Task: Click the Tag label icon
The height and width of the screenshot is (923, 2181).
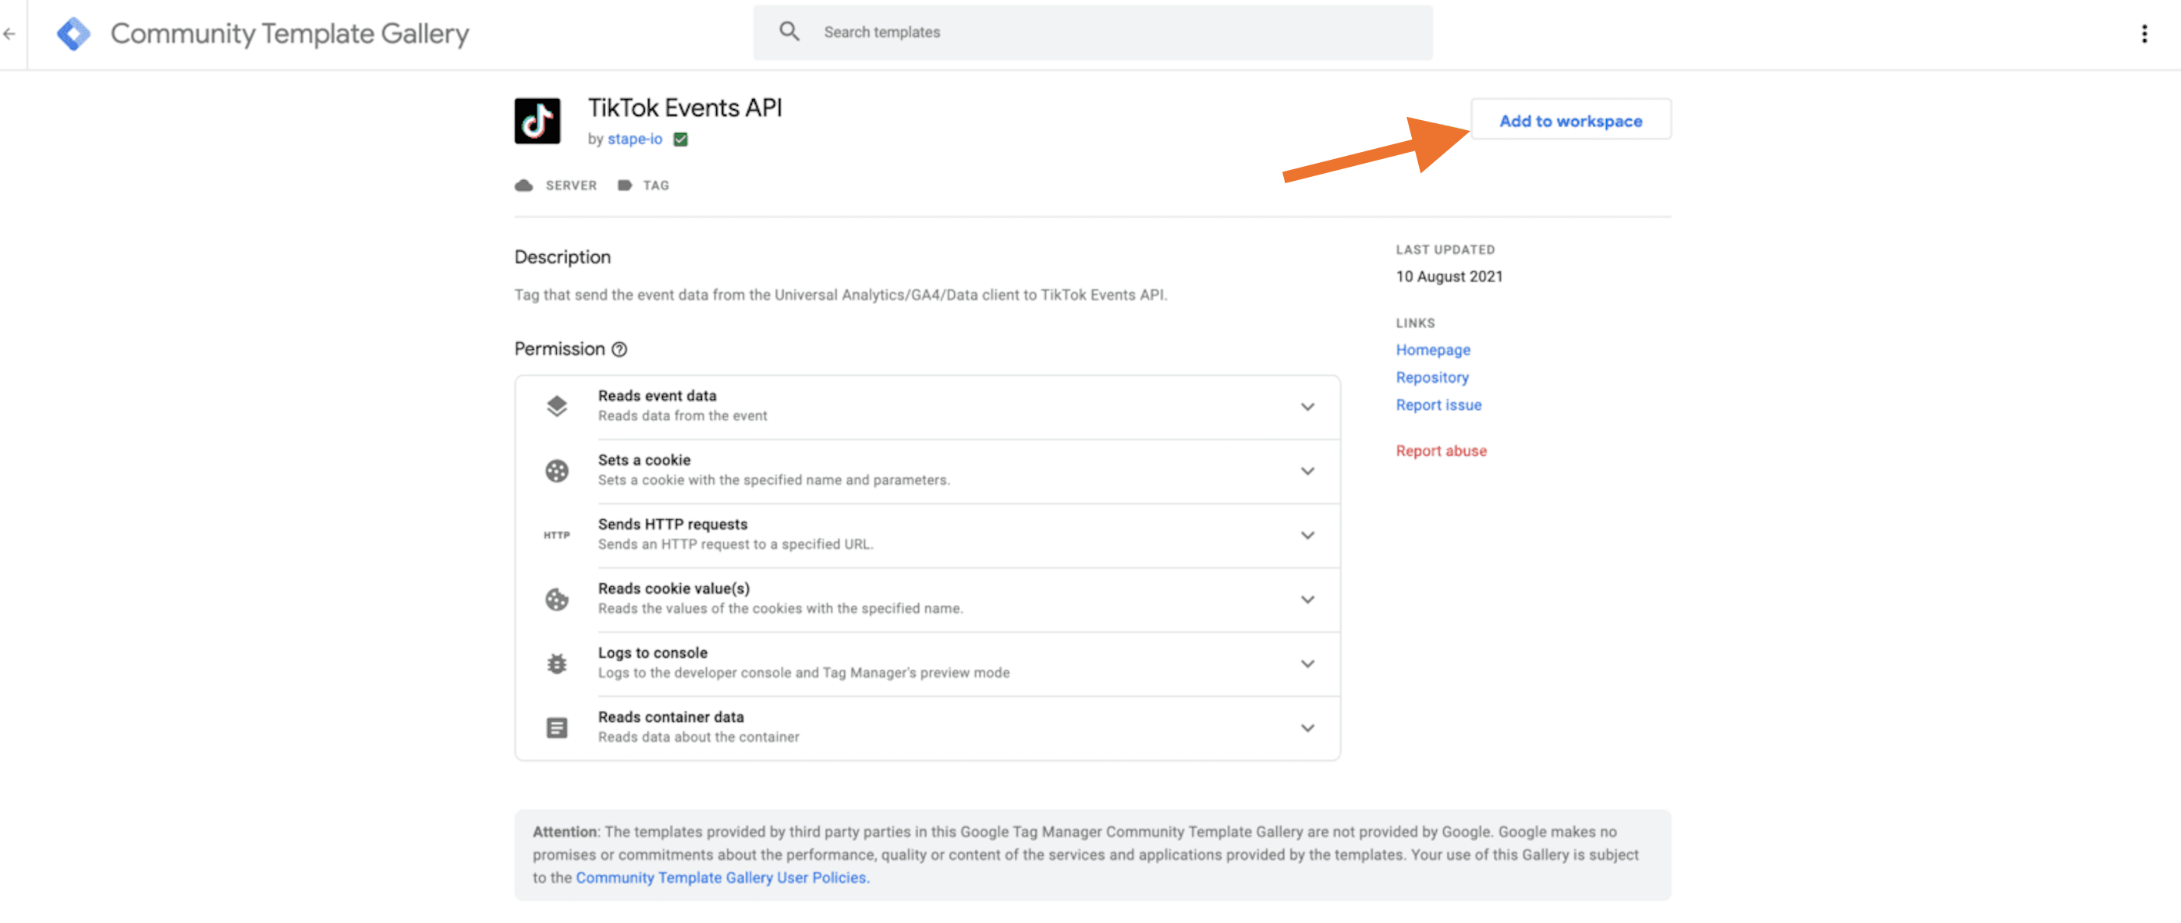Action: pos(624,186)
